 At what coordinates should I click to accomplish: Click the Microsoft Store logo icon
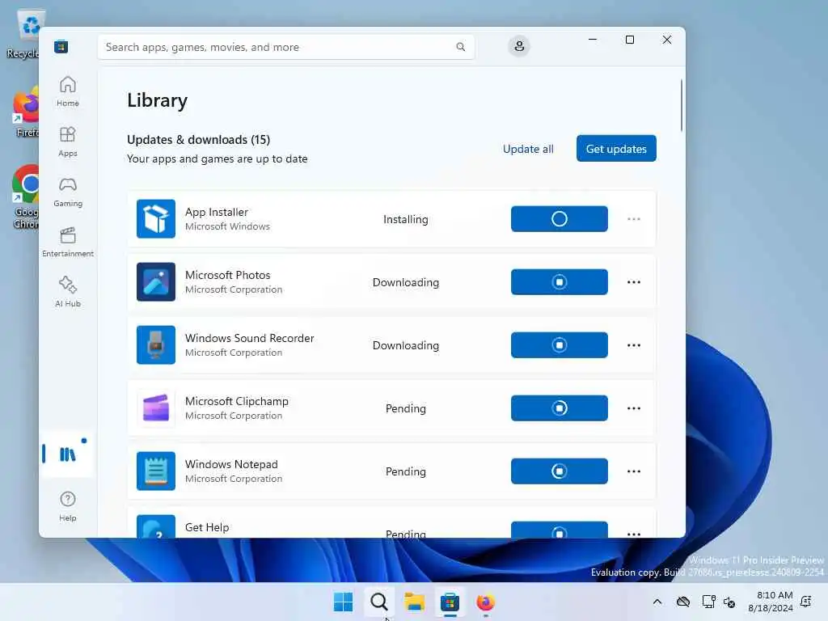61,46
